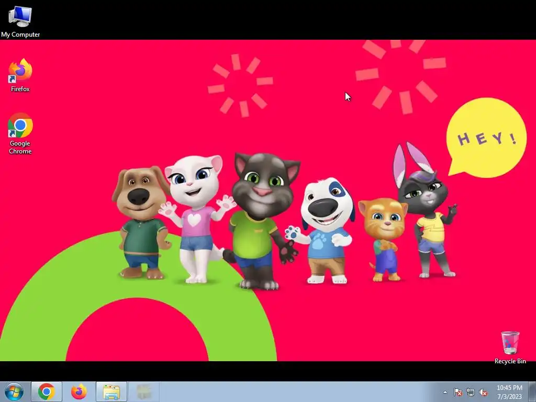This screenshot has height=402, width=536.
Task: Click Chrome in the taskbar
Action: [x=47, y=392]
